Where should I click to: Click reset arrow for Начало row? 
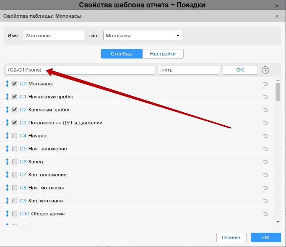266,136
